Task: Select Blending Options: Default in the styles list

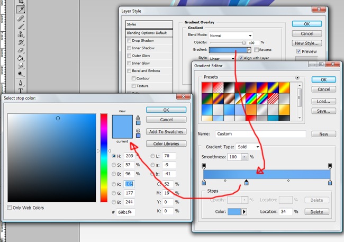Action: click(149, 32)
